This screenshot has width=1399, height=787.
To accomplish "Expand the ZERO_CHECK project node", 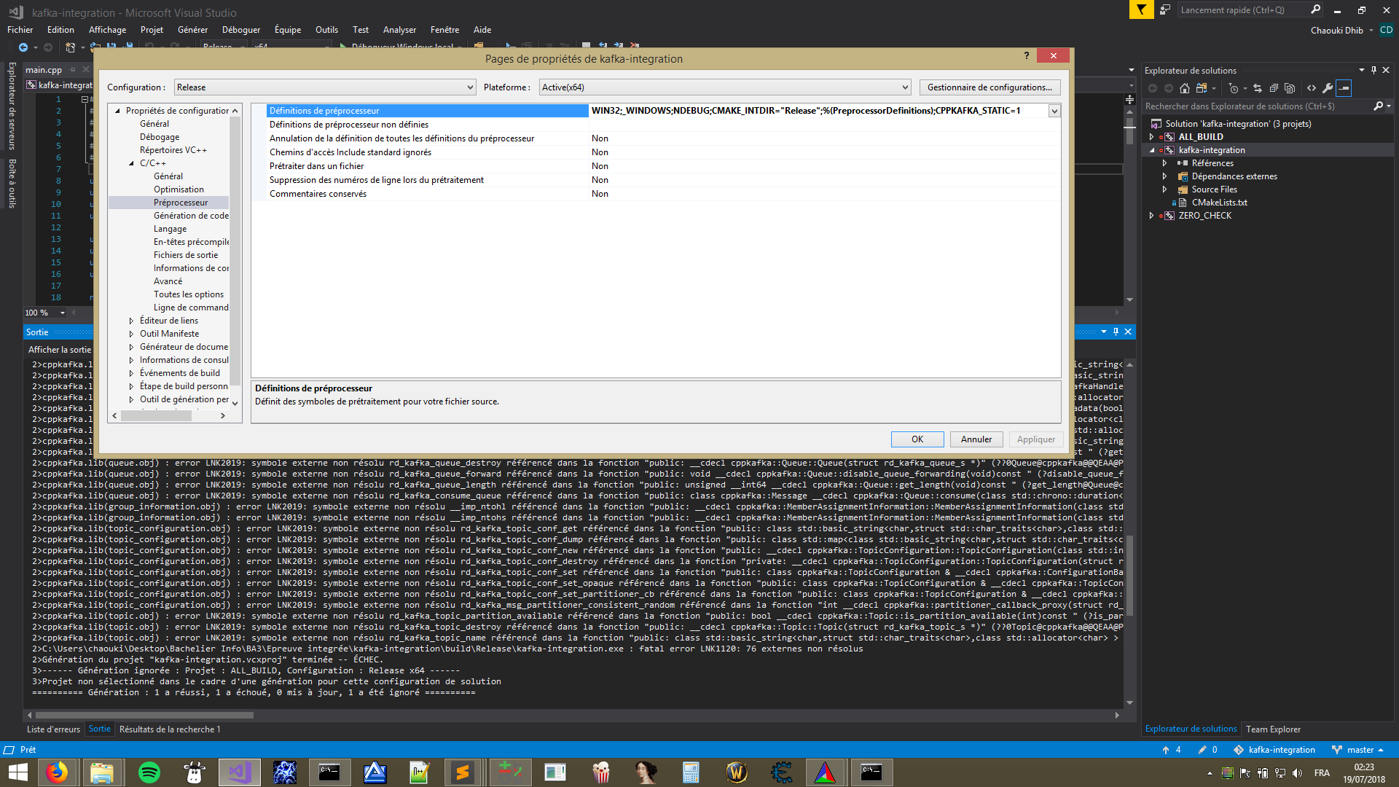I will click(1152, 216).
